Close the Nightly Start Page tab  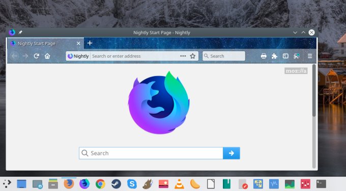pyautogui.click(x=78, y=44)
